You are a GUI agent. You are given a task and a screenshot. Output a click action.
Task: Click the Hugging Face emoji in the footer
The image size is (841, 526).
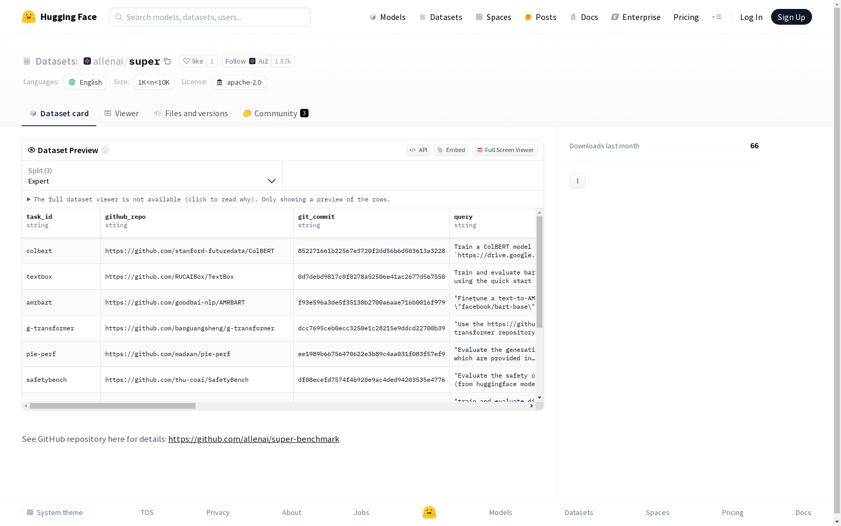pyautogui.click(x=429, y=512)
